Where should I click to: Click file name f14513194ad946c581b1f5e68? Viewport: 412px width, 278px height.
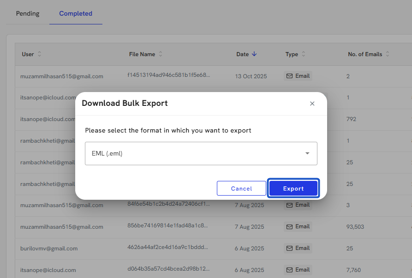coord(168,75)
